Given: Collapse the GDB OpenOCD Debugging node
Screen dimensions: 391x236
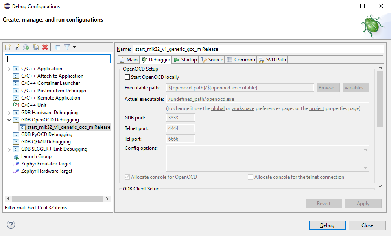Looking at the screenshot, I should (9, 120).
